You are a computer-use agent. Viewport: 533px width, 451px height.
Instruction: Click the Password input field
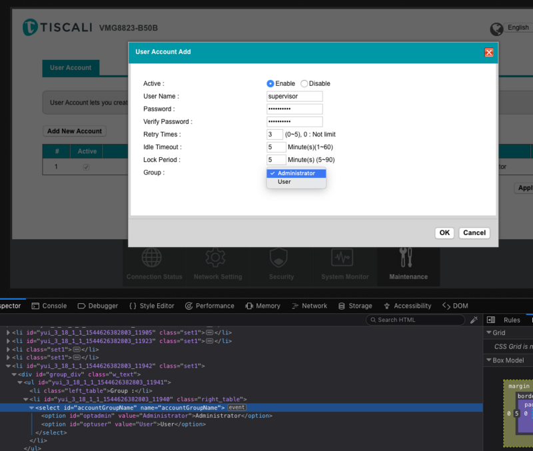[x=294, y=109]
